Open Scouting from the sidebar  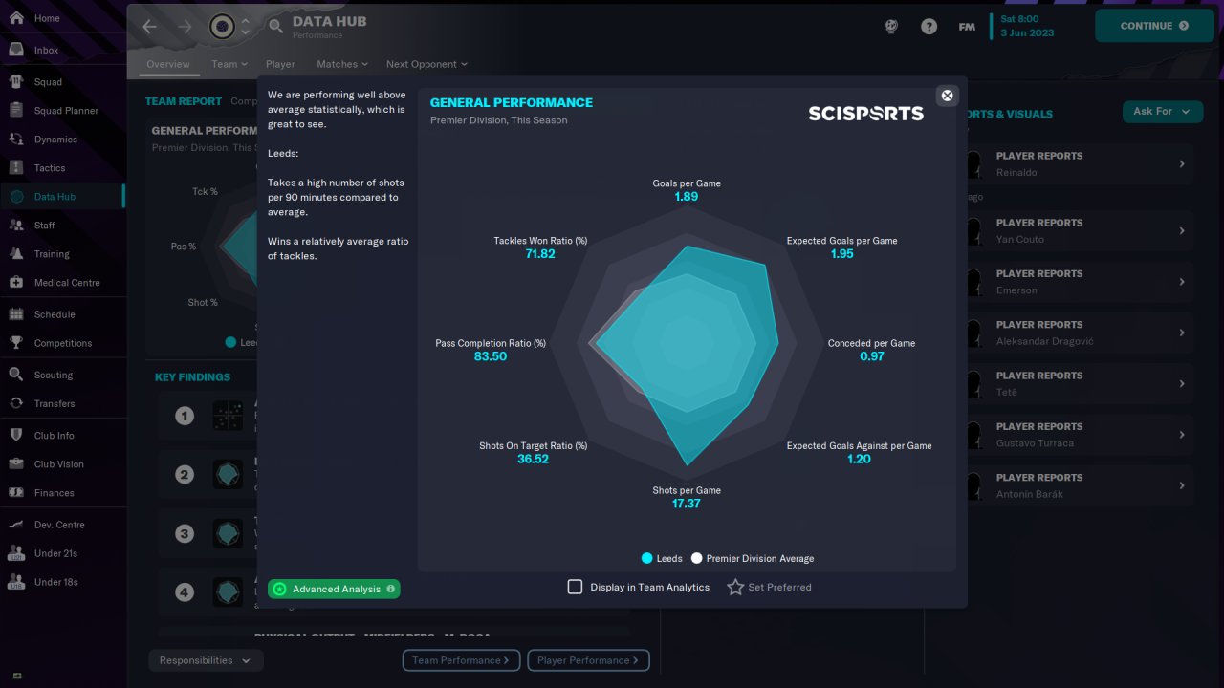[63, 375]
